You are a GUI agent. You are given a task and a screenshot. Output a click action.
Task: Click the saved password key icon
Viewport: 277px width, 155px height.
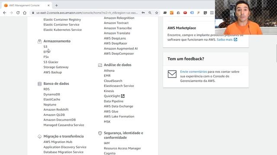[143, 12]
